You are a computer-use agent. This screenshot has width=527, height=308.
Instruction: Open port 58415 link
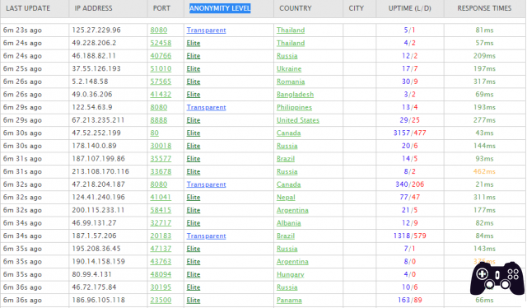pos(161,210)
